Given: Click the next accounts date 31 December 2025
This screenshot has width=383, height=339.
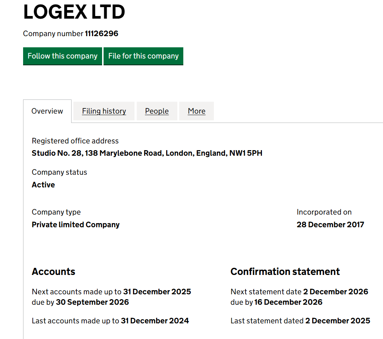Looking at the screenshot, I should (157, 292).
